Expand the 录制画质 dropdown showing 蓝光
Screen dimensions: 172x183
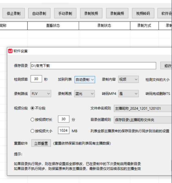click(x=84, y=94)
